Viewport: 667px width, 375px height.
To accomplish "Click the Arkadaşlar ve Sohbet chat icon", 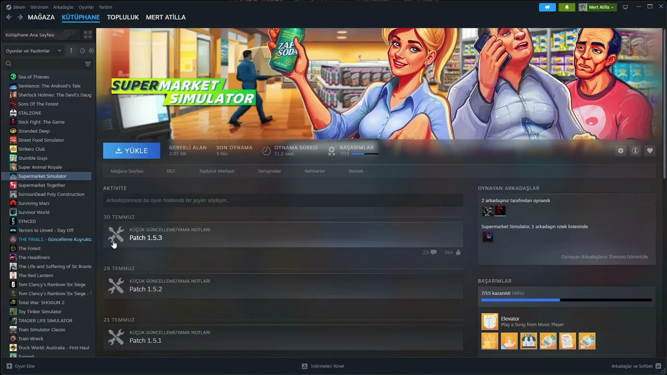I will (659, 366).
